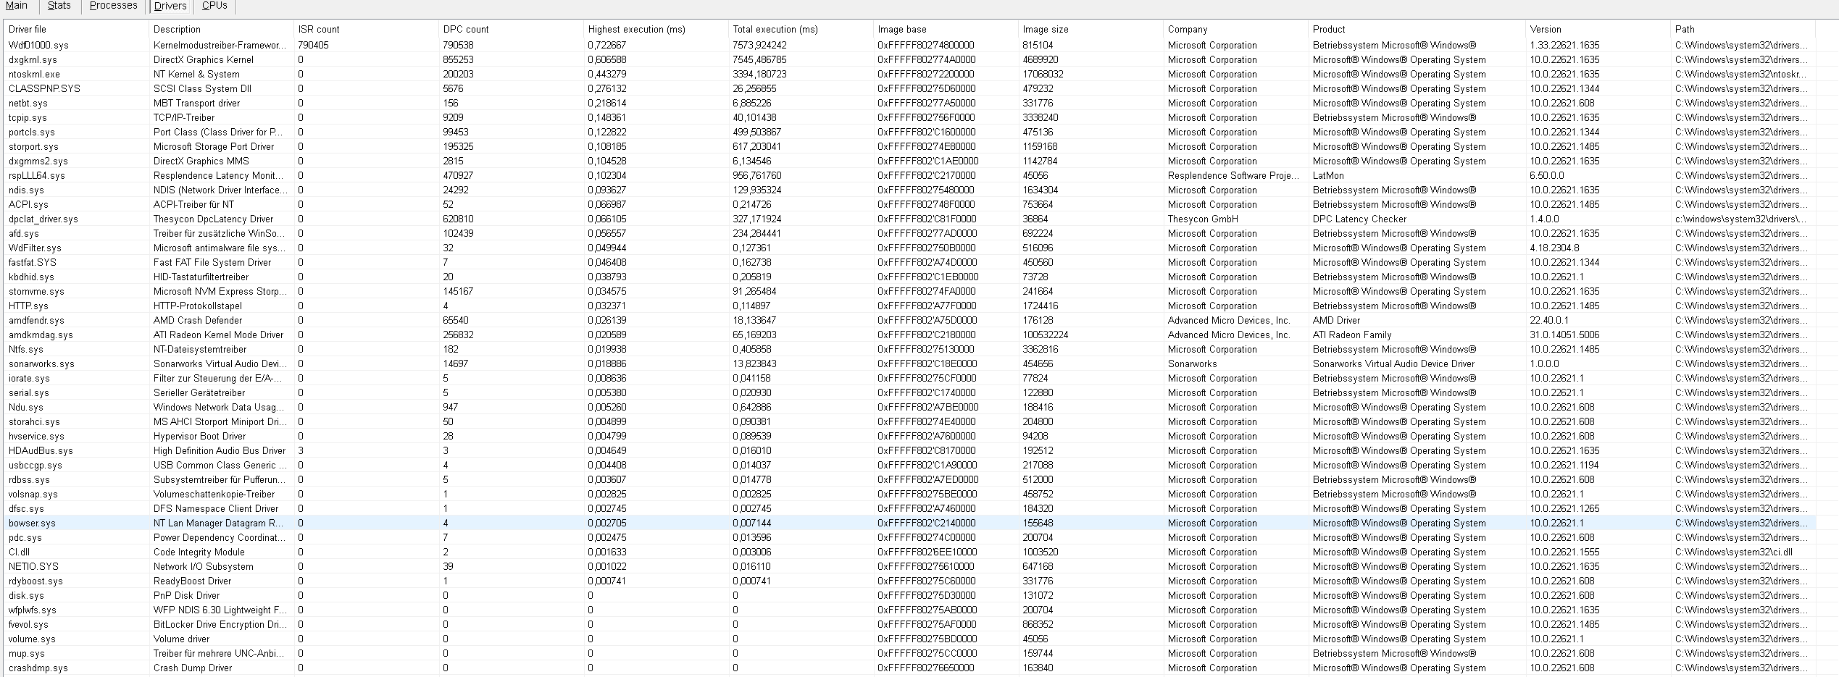Click DPC count value 855253
Viewport: 1839px width, 677px height.
[x=458, y=59]
